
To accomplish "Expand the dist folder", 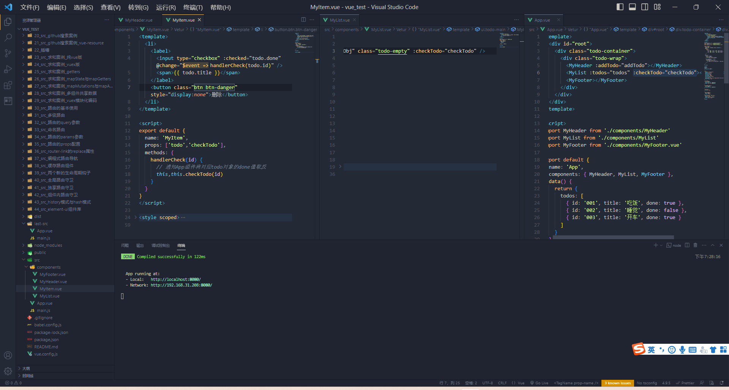I will (38, 216).
